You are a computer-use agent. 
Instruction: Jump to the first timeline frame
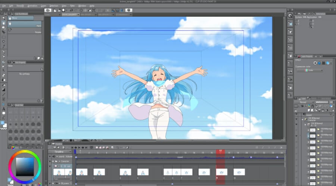(x=72, y=147)
